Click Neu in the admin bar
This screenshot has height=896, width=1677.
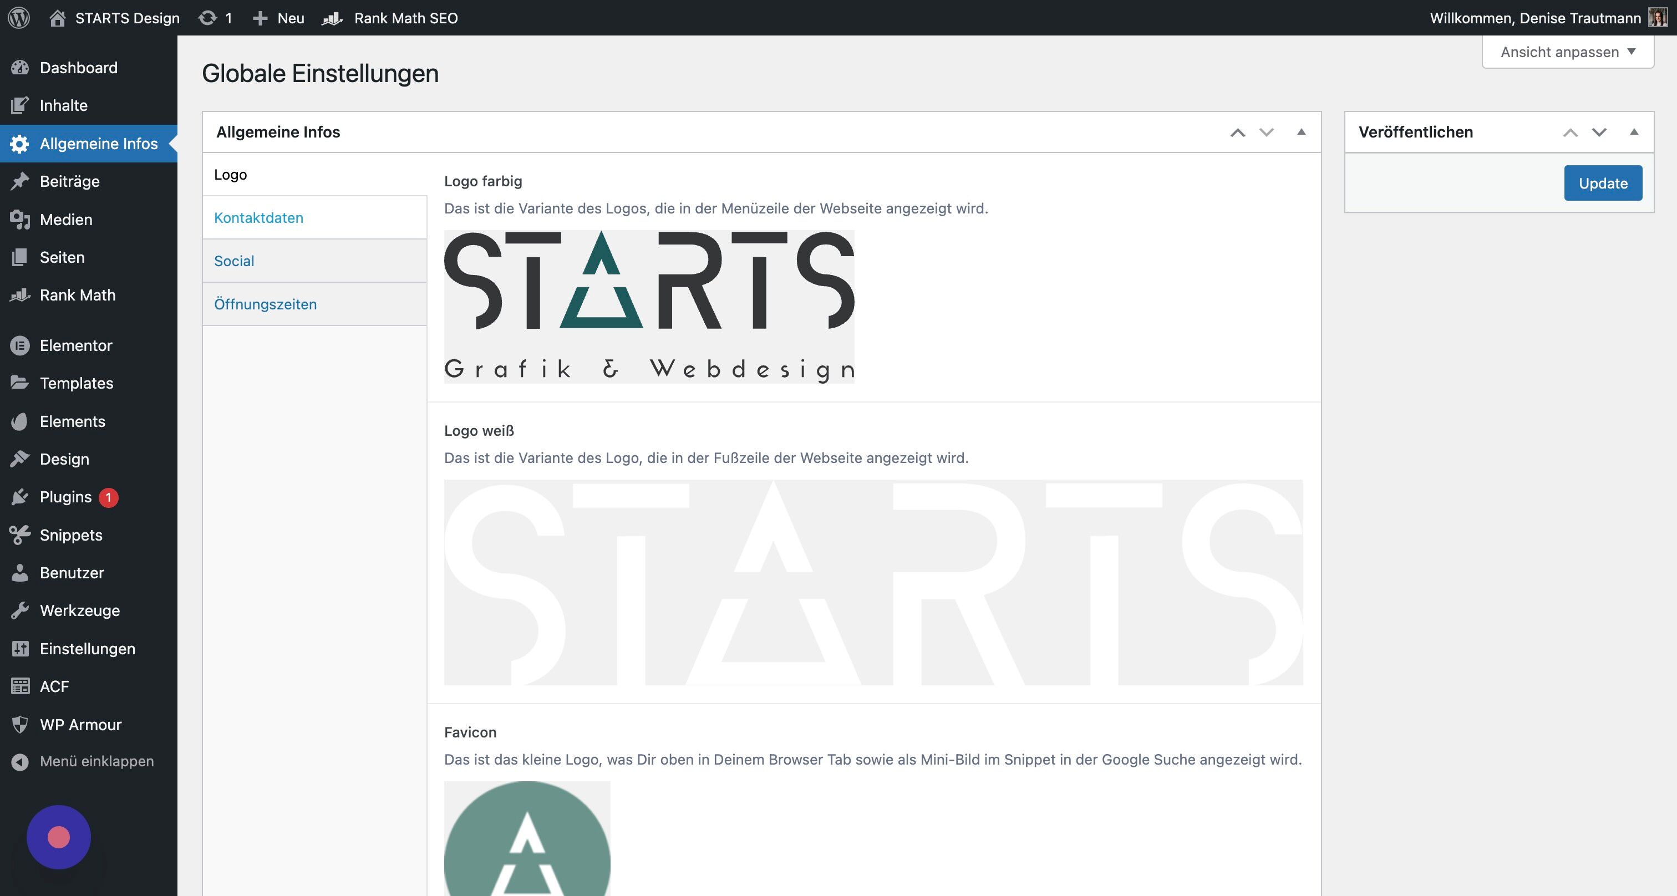(x=291, y=18)
